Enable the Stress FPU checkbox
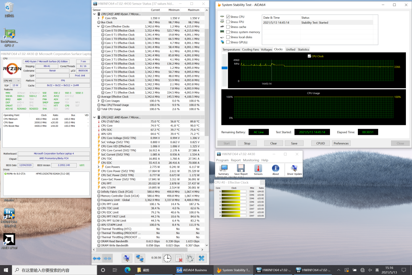Image resolution: width=412 pixels, height=275 pixels. coord(228,22)
